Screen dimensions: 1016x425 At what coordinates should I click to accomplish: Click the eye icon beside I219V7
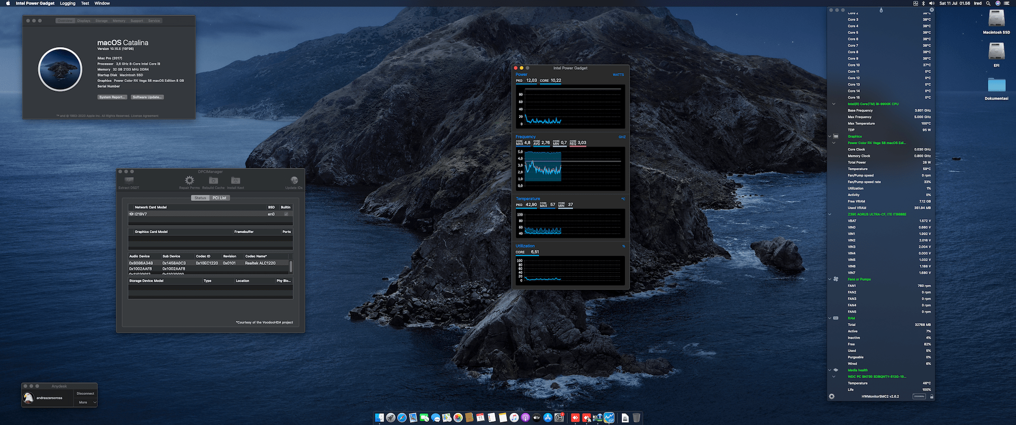[x=131, y=214]
